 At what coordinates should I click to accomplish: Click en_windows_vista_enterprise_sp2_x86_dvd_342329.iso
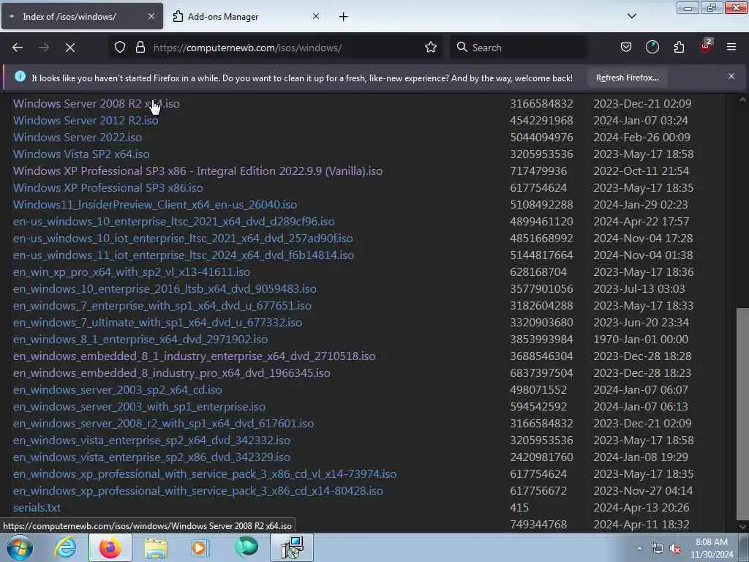tap(151, 457)
